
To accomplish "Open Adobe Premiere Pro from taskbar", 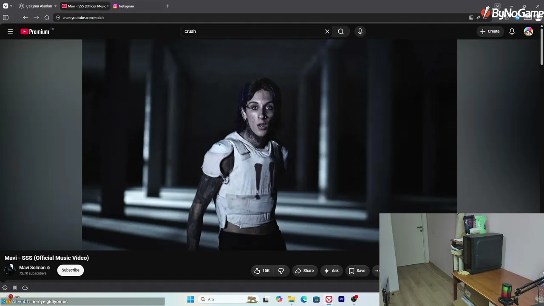I will click(x=341, y=299).
